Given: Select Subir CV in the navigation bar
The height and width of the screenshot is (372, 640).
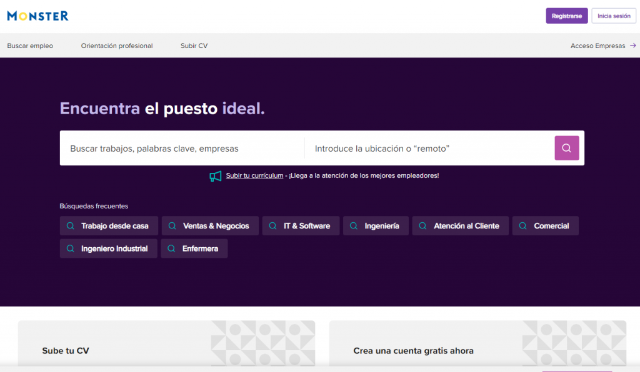Looking at the screenshot, I should point(194,46).
